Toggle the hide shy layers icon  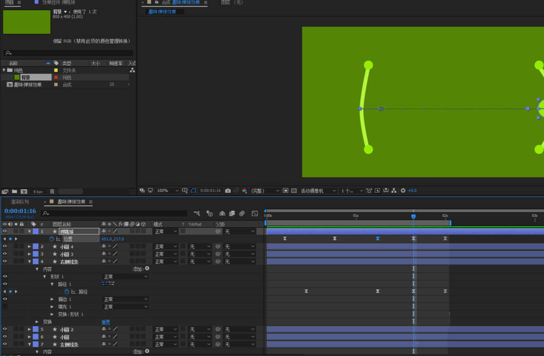point(222,214)
